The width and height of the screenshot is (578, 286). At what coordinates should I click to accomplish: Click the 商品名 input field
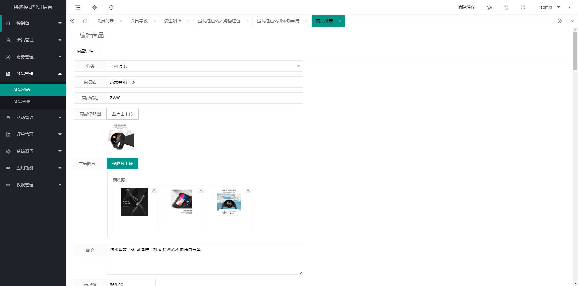pyautogui.click(x=205, y=82)
